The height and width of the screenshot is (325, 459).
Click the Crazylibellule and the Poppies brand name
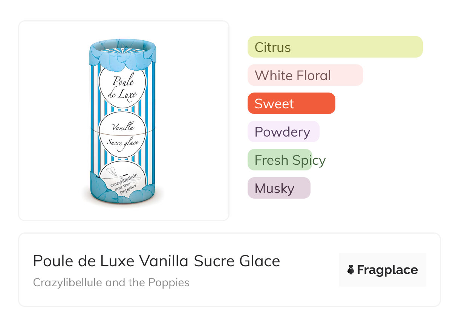coord(111,282)
